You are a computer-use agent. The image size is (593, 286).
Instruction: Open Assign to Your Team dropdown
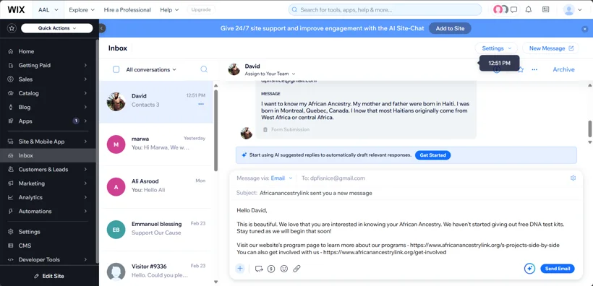(270, 74)
